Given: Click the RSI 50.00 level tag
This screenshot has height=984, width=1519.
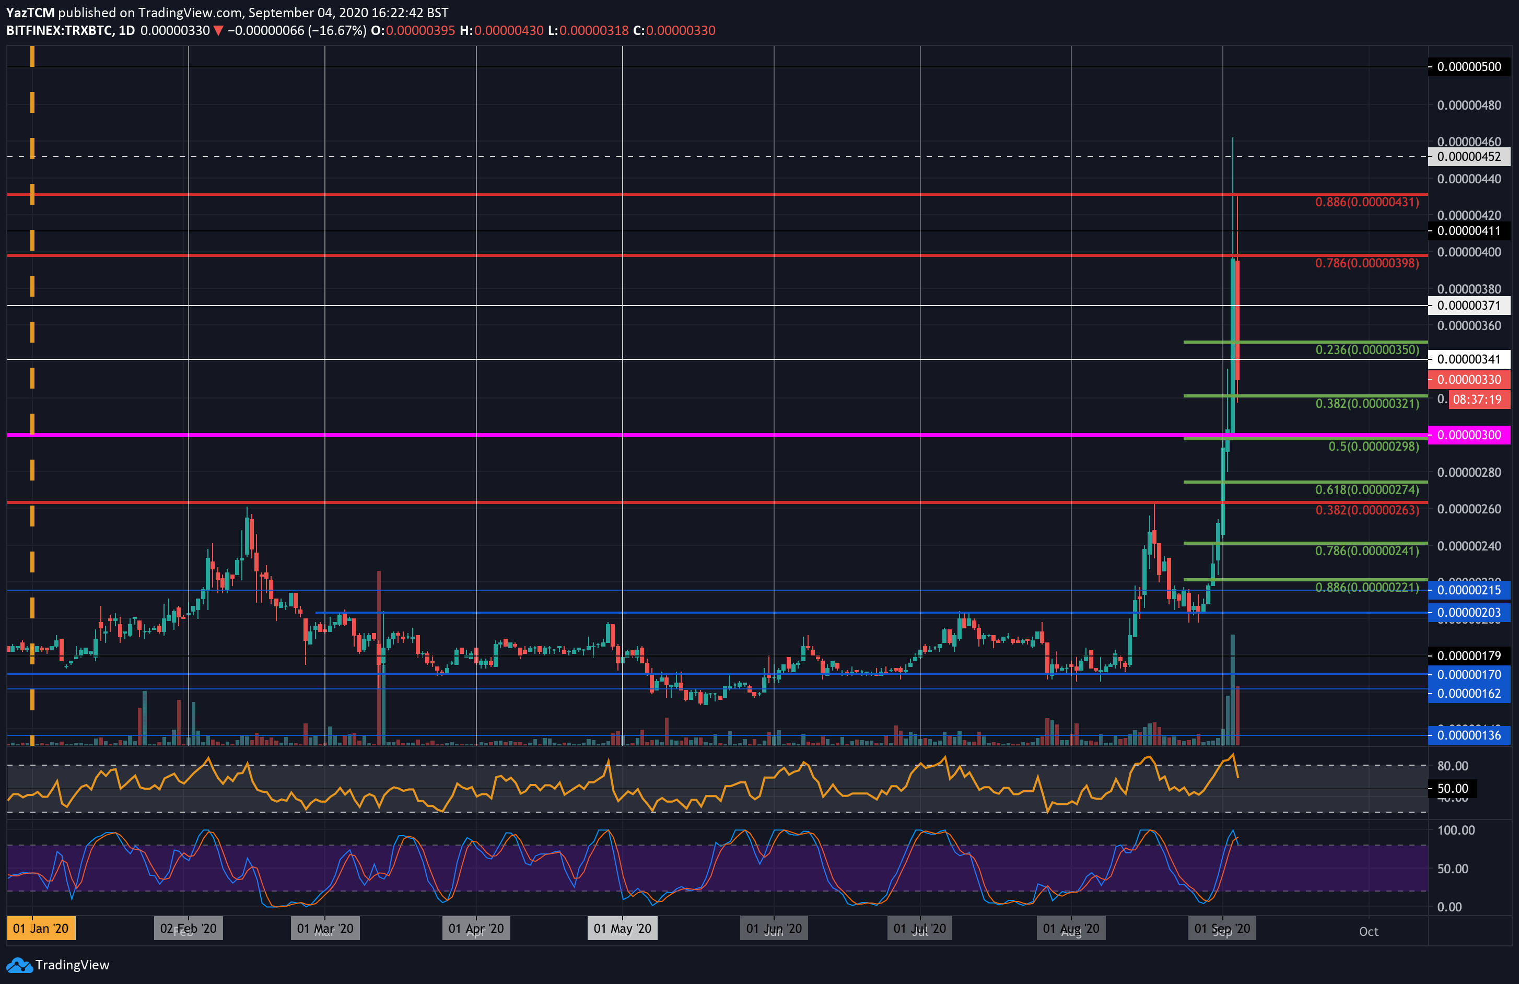Looking at the screenshot, I should coord(1453,789).
